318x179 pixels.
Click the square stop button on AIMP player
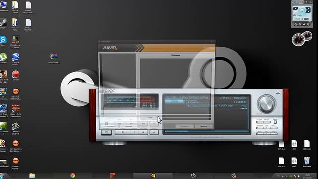[x=122, y=132]
